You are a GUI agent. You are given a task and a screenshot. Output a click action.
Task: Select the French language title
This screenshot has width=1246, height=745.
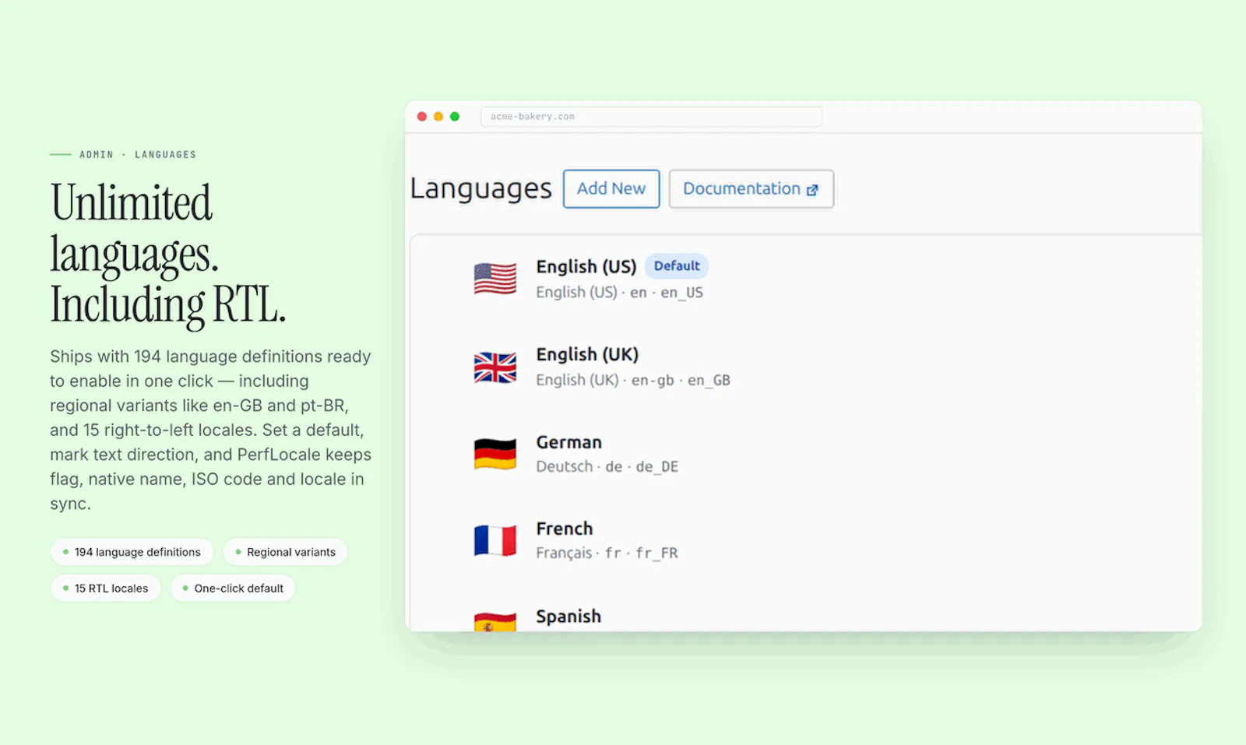565,529
